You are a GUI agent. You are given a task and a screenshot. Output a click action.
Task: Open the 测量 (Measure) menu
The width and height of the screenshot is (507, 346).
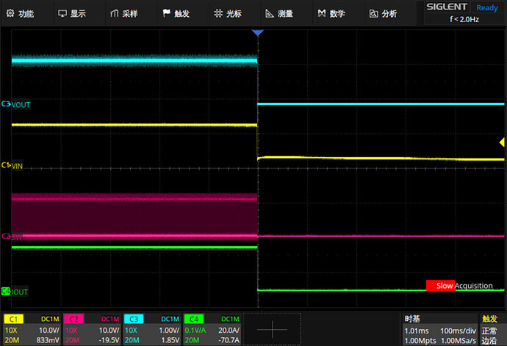[287, 13]
